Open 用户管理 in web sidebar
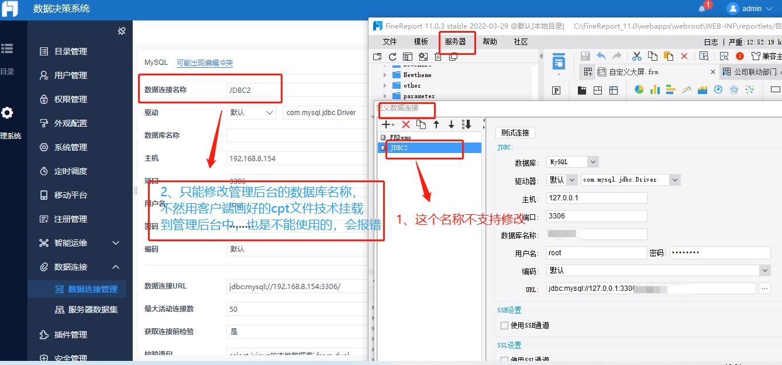 [x=70, y=75]
